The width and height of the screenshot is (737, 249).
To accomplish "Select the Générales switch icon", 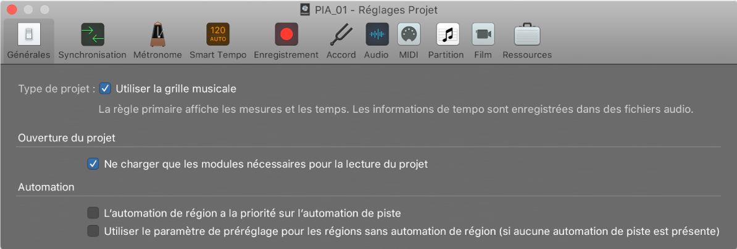I will tap(28, 35).
